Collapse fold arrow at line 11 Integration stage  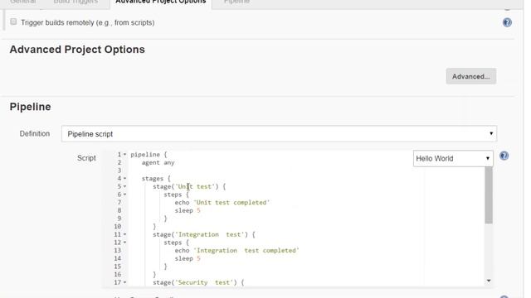coord(124,234)
